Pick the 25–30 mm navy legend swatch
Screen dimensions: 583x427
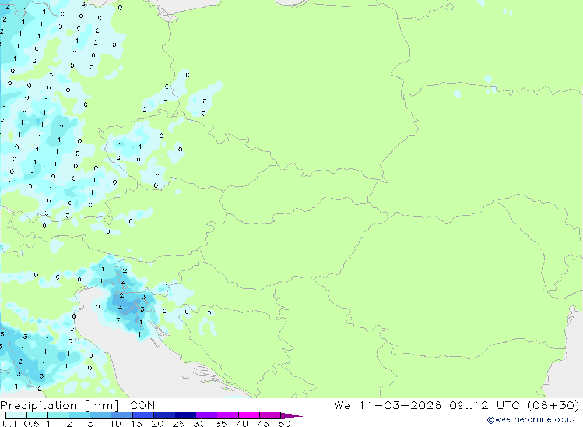tap(185, 415)
